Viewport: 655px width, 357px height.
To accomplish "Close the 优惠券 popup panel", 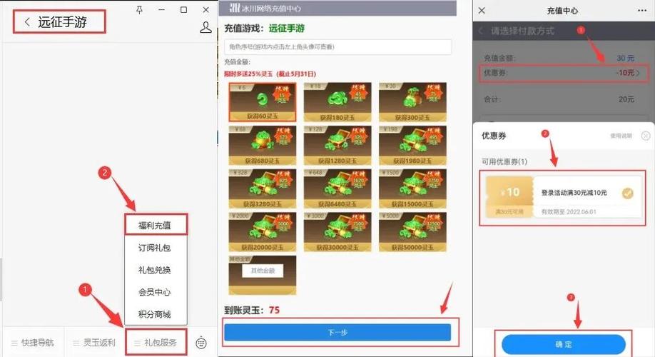I will 646,136.
